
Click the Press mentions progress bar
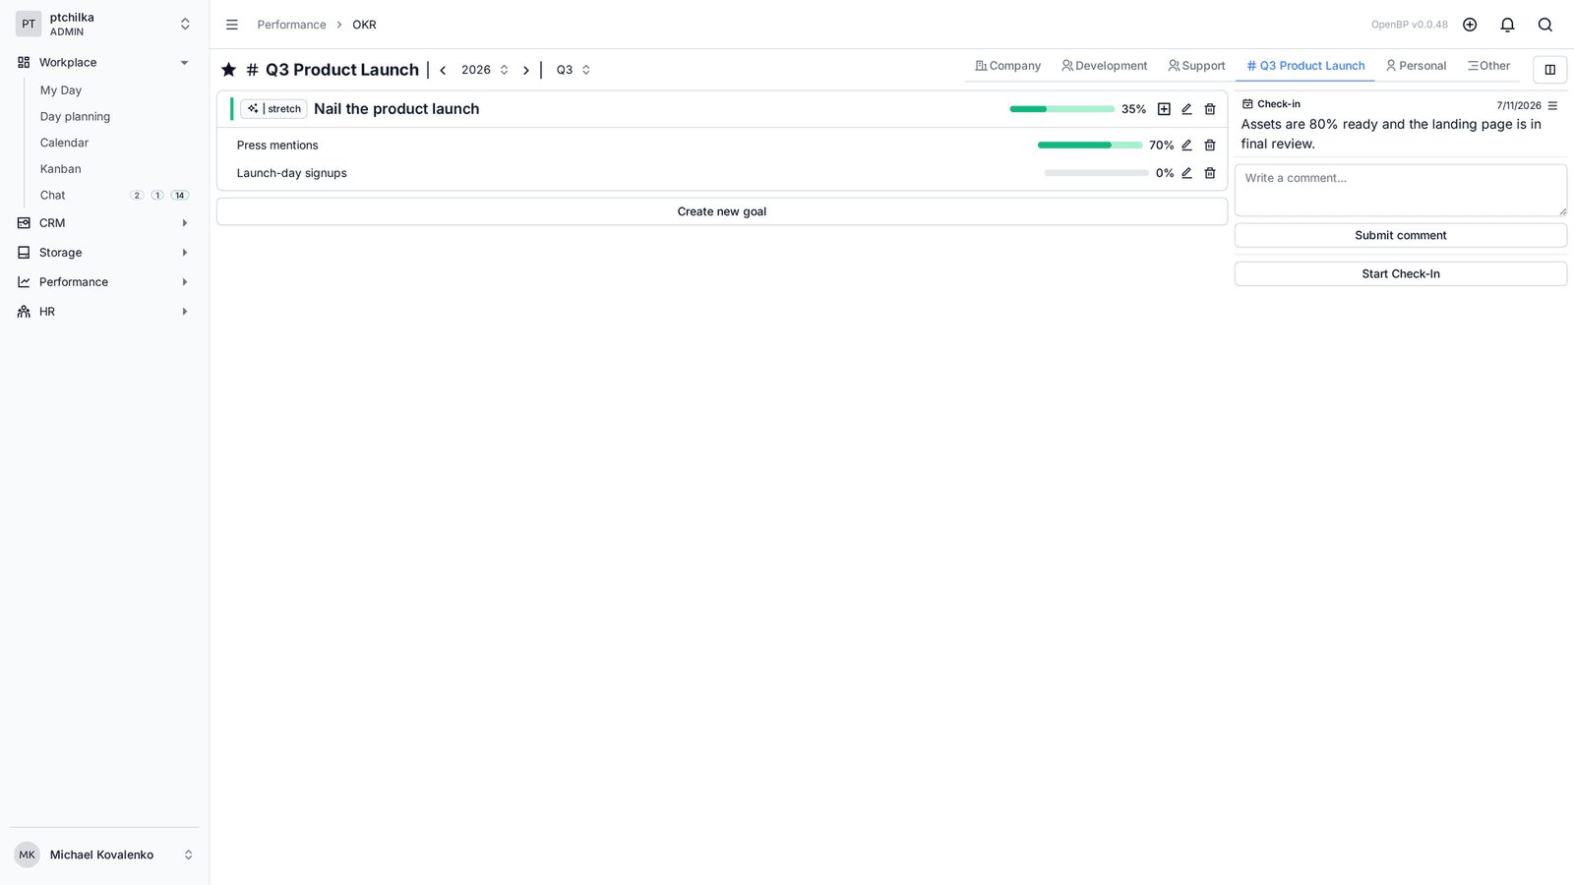tap(1090, 146)
